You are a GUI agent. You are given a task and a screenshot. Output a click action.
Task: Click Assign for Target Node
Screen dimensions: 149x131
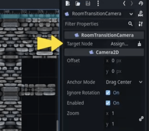pos(120,44)
